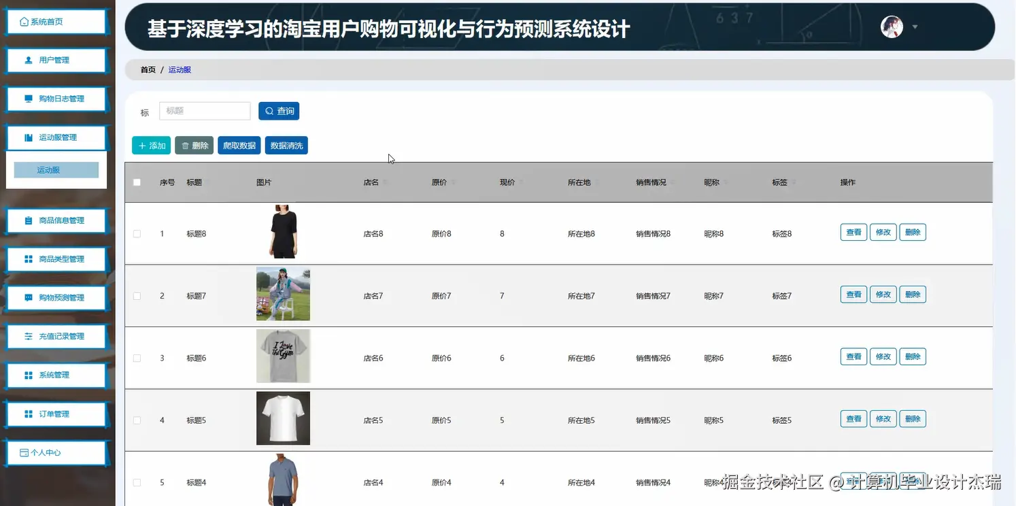Check the row checkbox for 标题5

point(137,420)
